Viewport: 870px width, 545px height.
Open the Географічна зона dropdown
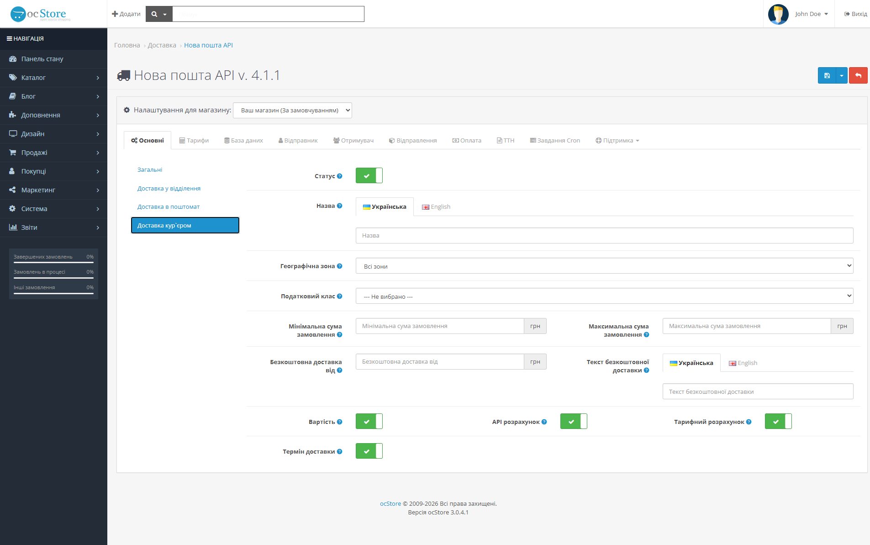[604, 266]
